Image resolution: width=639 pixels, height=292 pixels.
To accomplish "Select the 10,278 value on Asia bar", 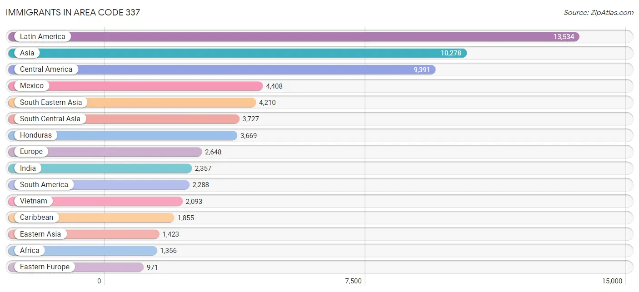I will pos(451,53).
